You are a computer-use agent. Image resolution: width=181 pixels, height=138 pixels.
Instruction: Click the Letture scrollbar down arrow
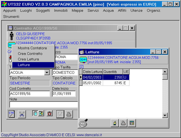(165, 115)
